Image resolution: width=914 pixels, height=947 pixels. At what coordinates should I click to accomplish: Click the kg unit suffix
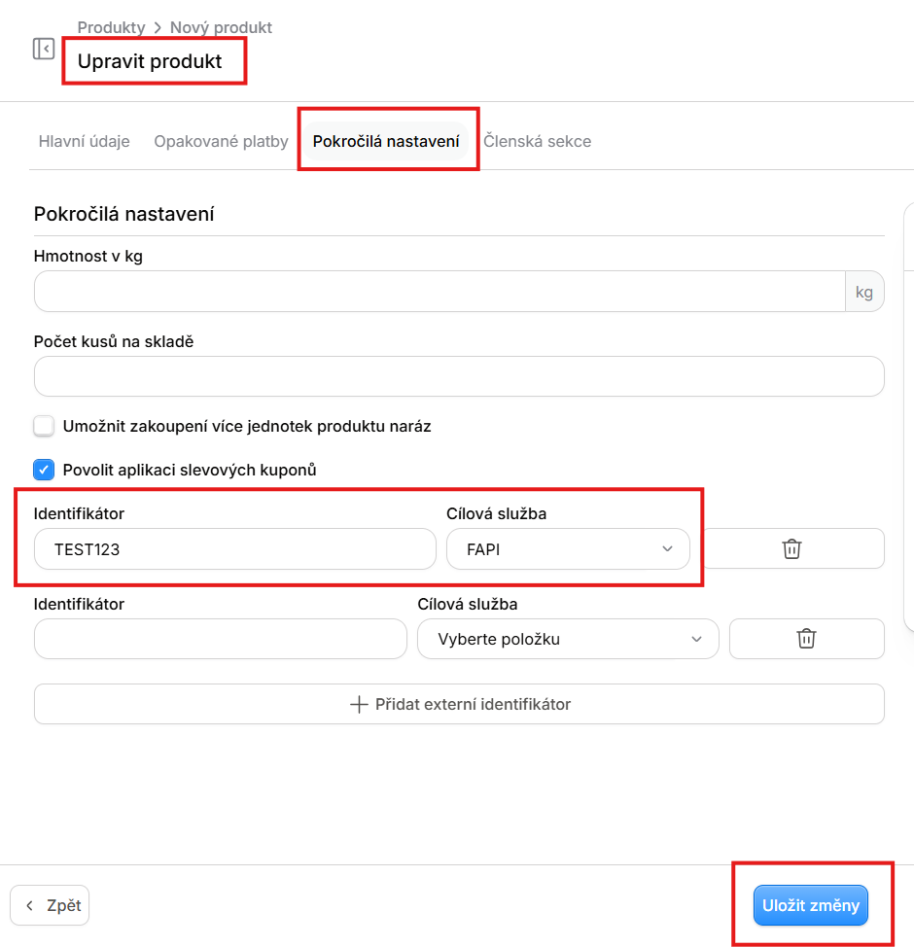click(x=864, y=292)
